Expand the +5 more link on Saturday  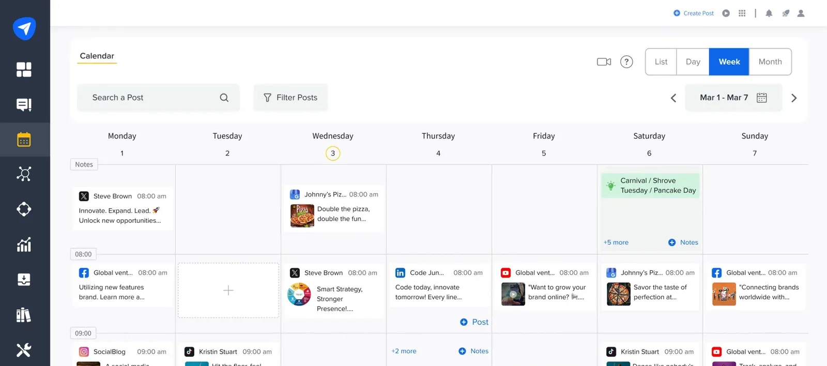[x=616, y=242]
